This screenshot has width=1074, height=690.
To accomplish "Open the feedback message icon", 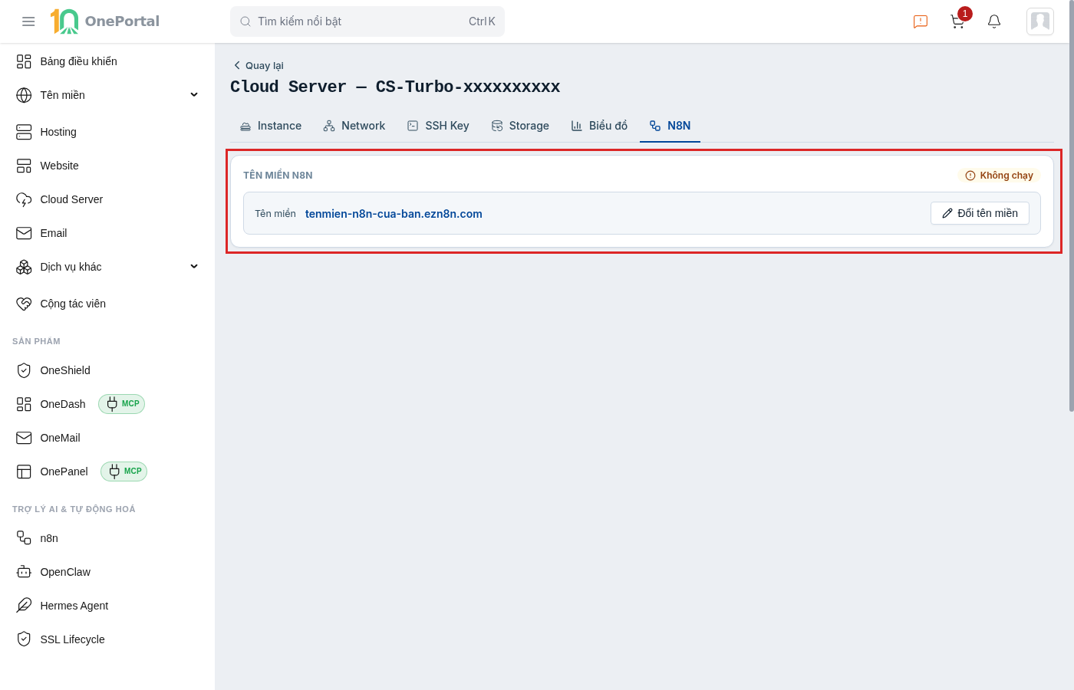I will (921, 21).
